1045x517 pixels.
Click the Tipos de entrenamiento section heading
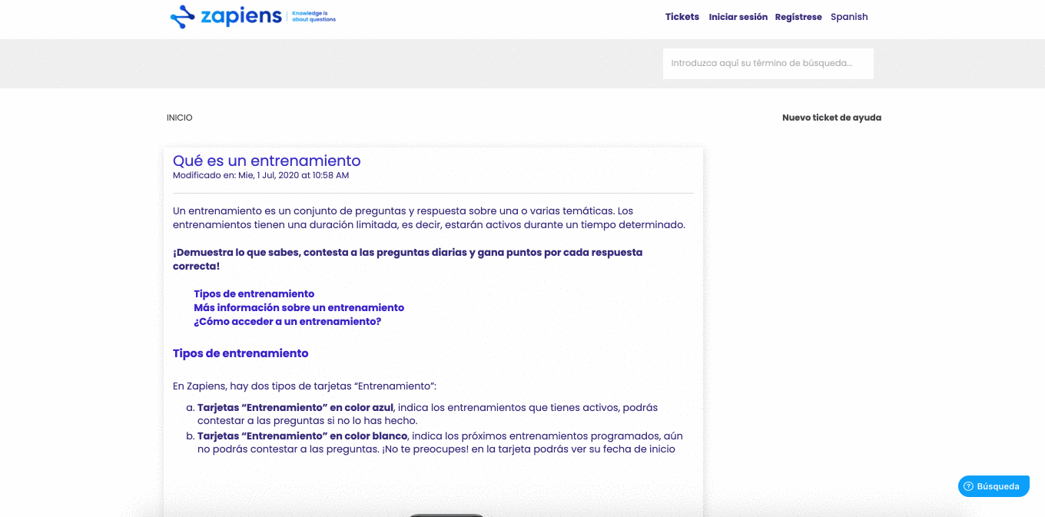point(241,353)
